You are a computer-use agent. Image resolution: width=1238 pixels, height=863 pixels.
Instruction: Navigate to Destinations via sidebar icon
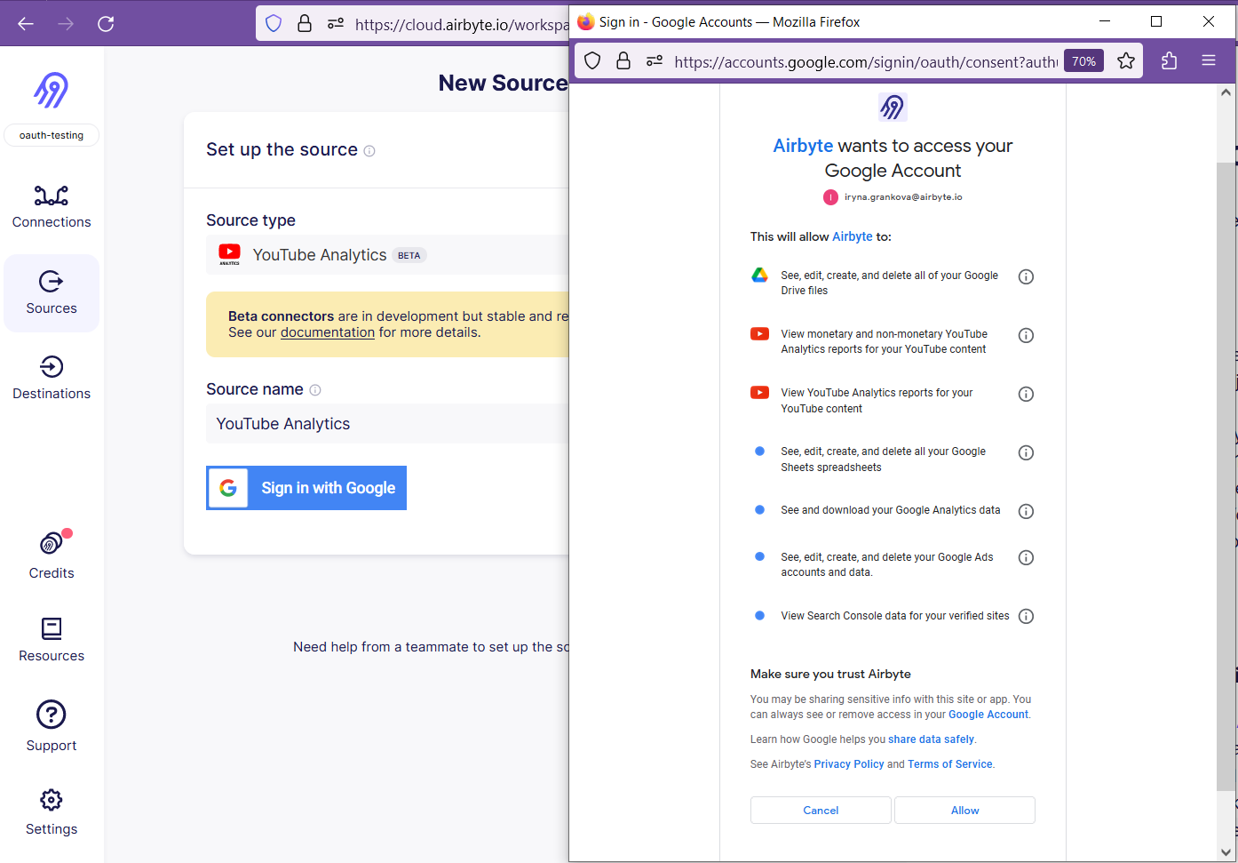tap(51, 378)
